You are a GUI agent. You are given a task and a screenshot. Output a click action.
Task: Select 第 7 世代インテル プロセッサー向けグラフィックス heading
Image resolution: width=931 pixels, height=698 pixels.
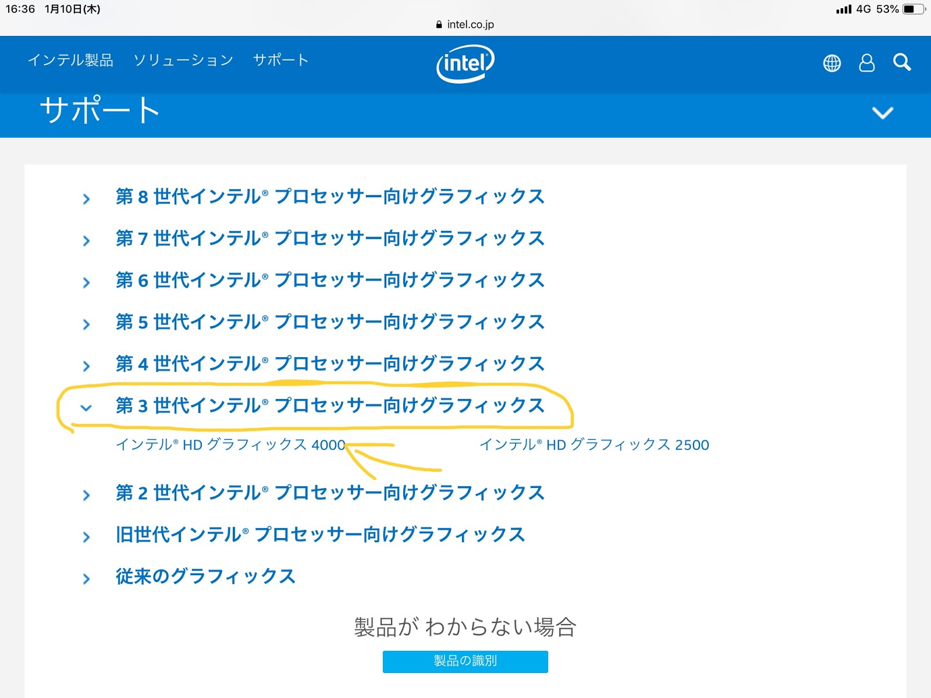[330, 238]
